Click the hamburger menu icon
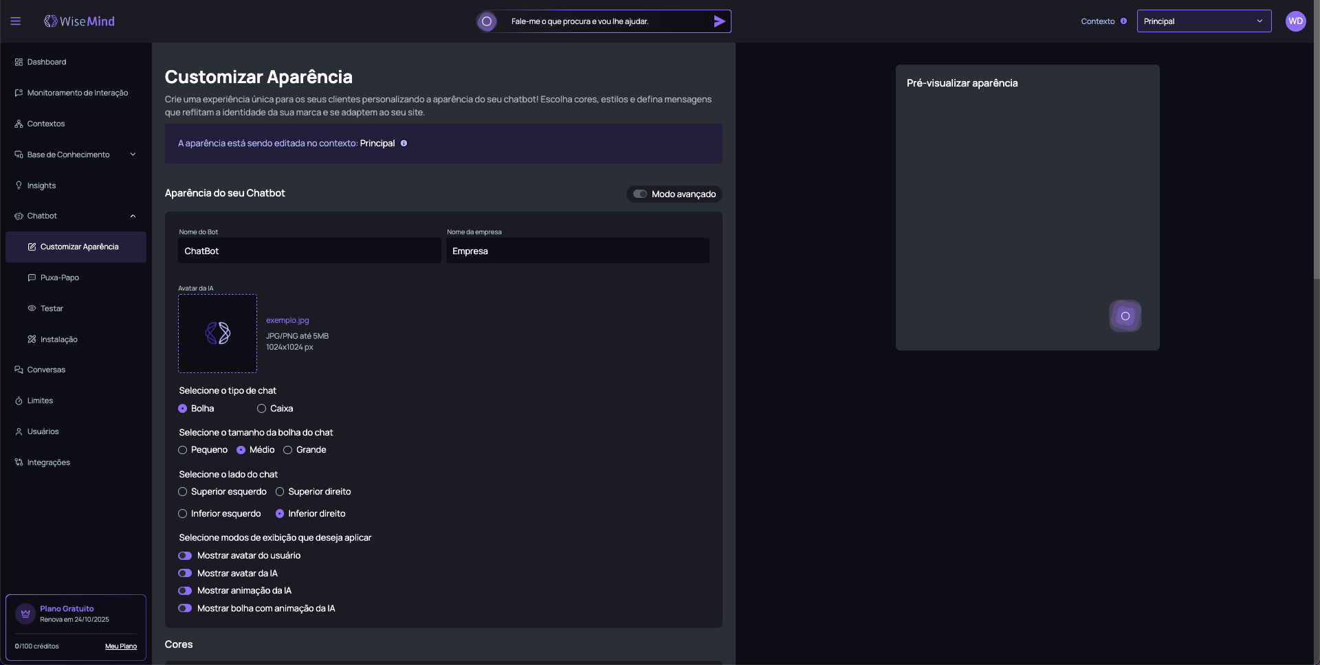 16,21
